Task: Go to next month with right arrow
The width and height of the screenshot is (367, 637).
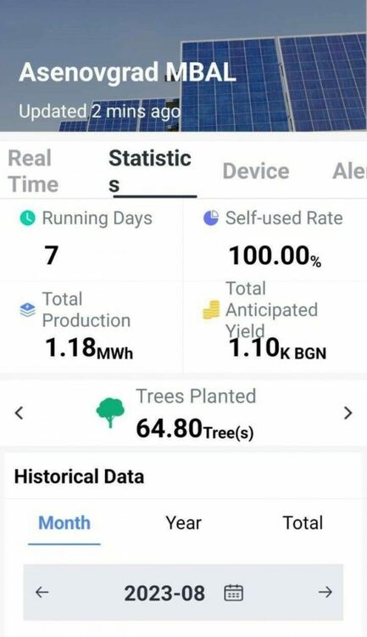Action: [x=325, y=592]
